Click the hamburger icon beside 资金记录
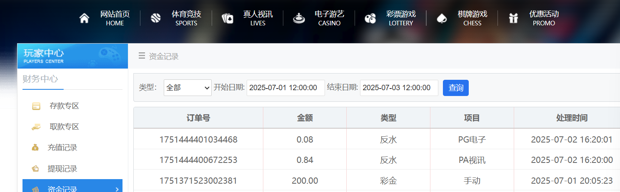Viewport: 620px width, 192px height. coord(142,56)
